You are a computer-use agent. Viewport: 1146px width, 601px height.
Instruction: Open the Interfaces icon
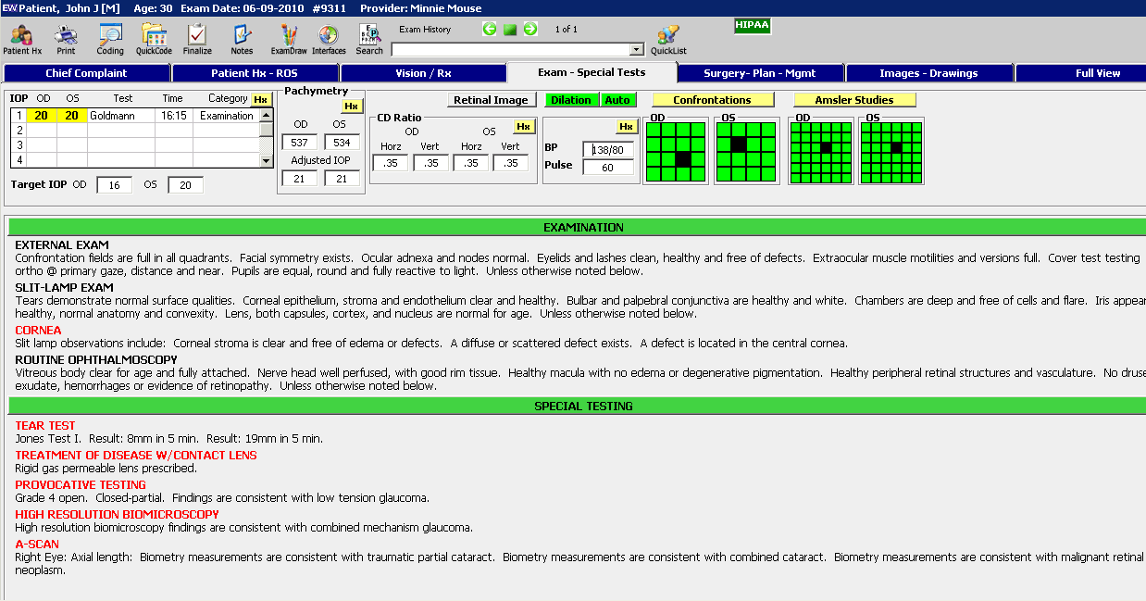[329, 35]
